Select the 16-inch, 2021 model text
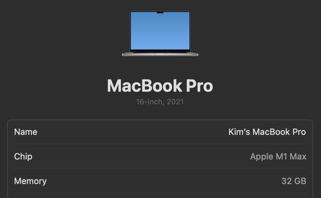The width and height of the screenshot is (321, 198). click(160, 102)
